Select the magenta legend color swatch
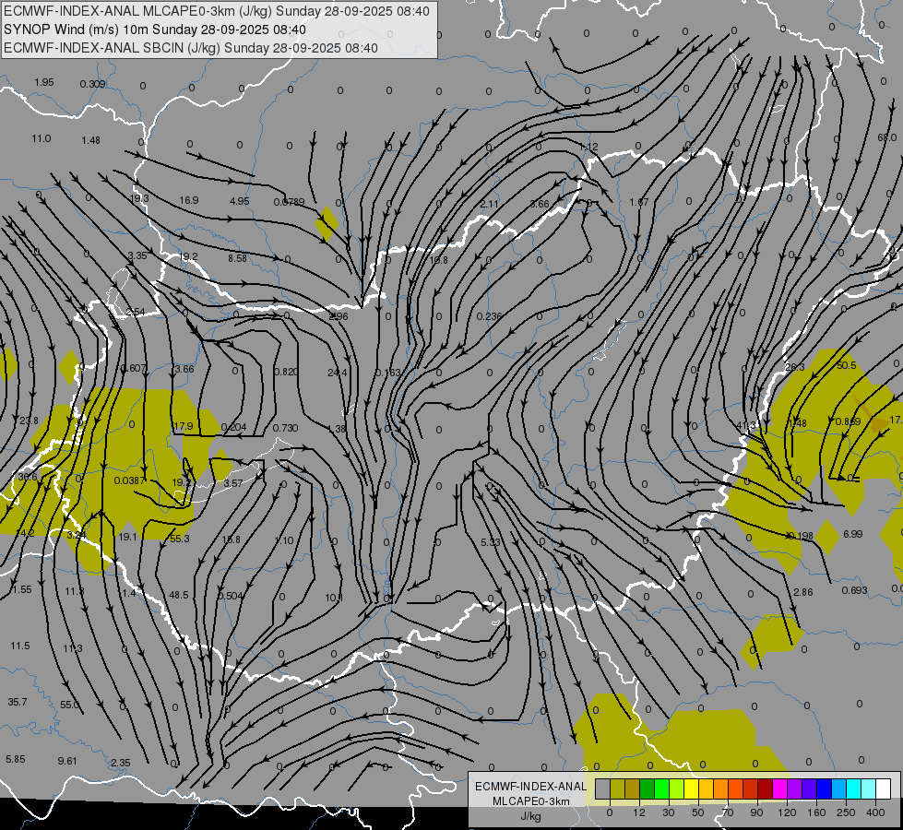 point(780,788)
